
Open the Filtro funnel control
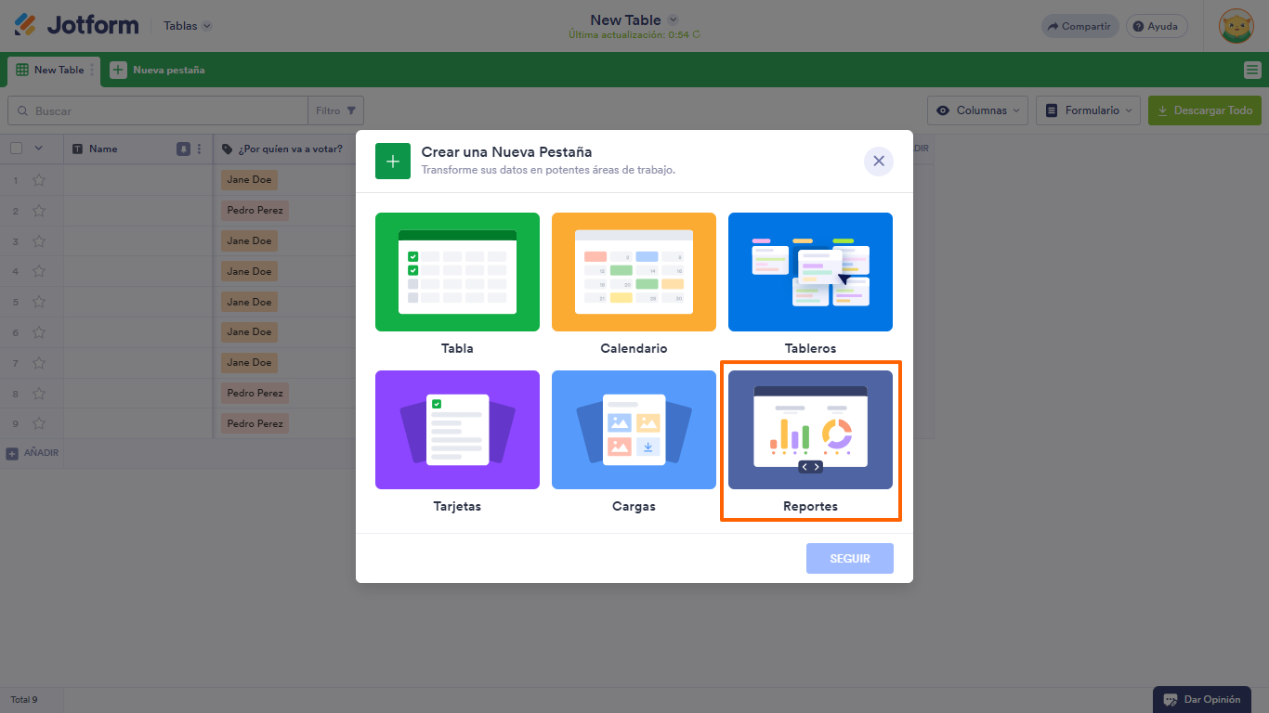(335, 110)
